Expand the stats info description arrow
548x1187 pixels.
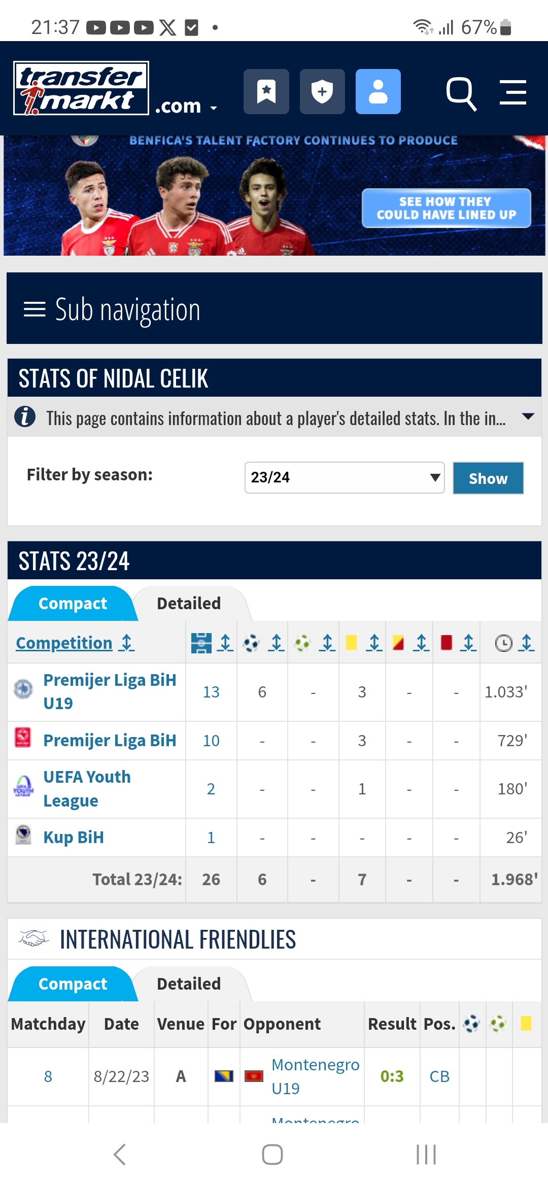[528, 416]
